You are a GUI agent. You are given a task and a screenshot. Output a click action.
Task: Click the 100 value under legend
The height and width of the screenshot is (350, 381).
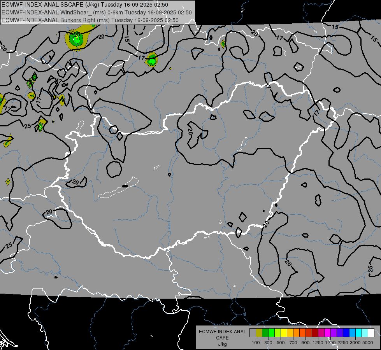point(256,343)
